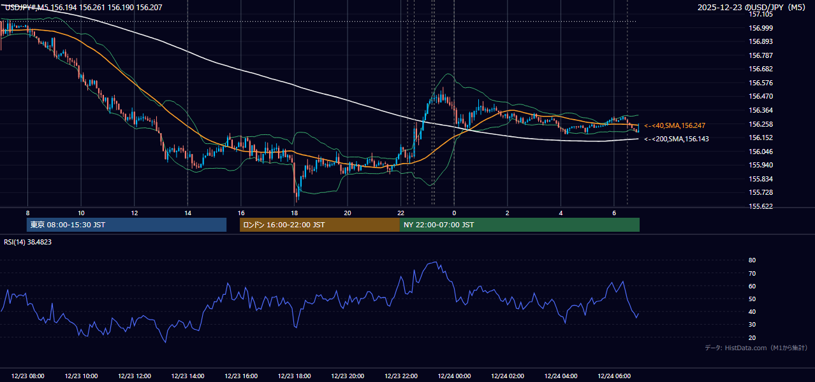
Task: Click the white 200 SMA 156.143 label
Action: tap(676, 139)
